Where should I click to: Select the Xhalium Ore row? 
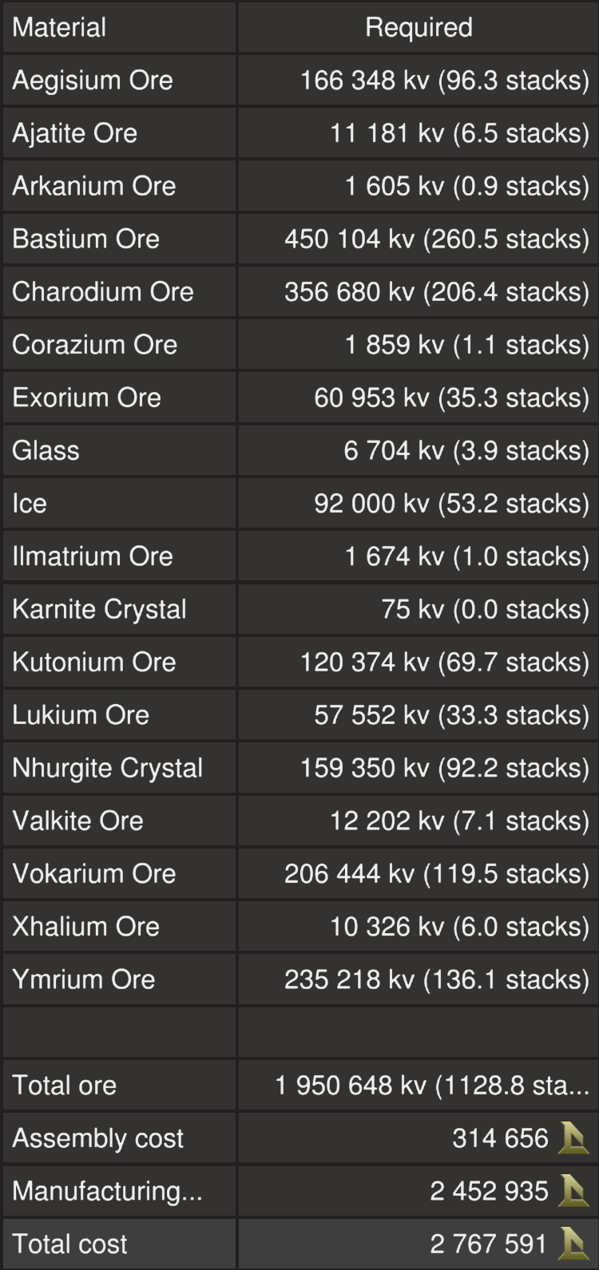point(86,927)
